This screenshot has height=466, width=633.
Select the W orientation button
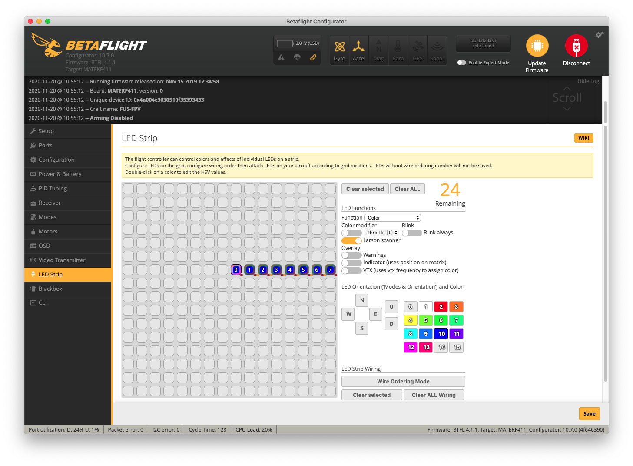pyautogui.click(x=348, y=314)
